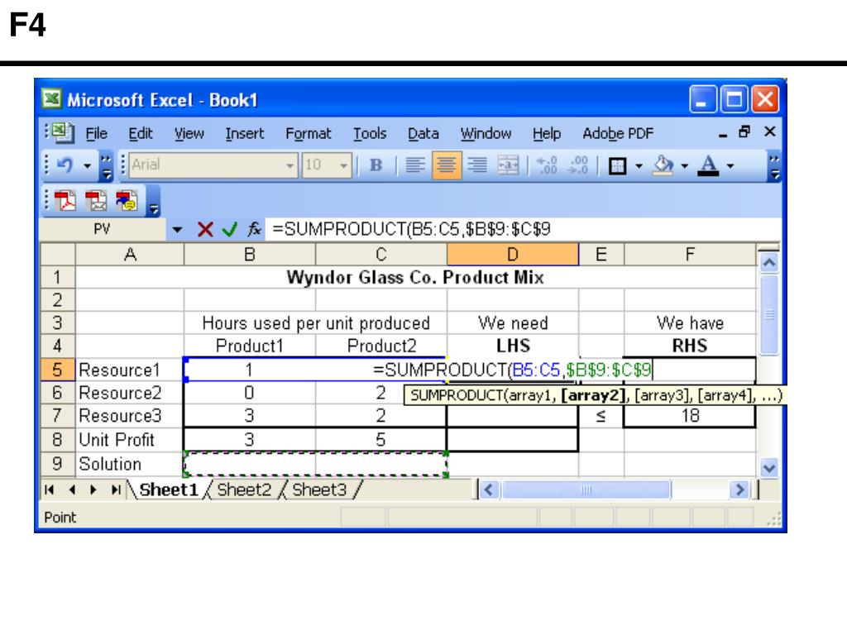
Task: Open the Font name combo box showing Arial
Action: pos(213,165)
